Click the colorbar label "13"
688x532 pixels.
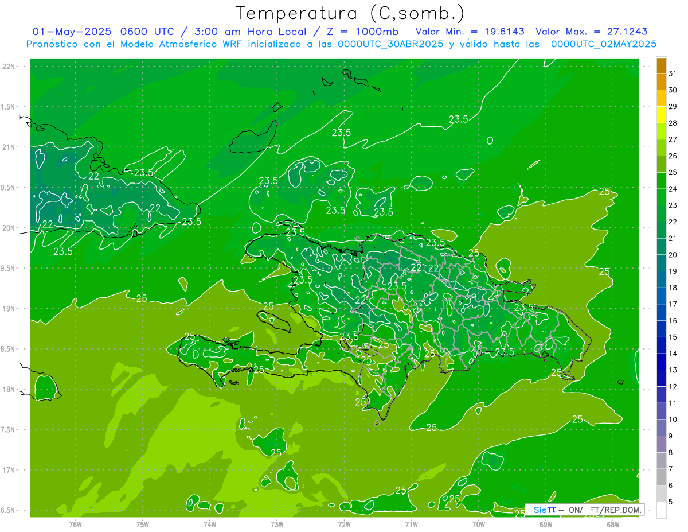point(673,370)
